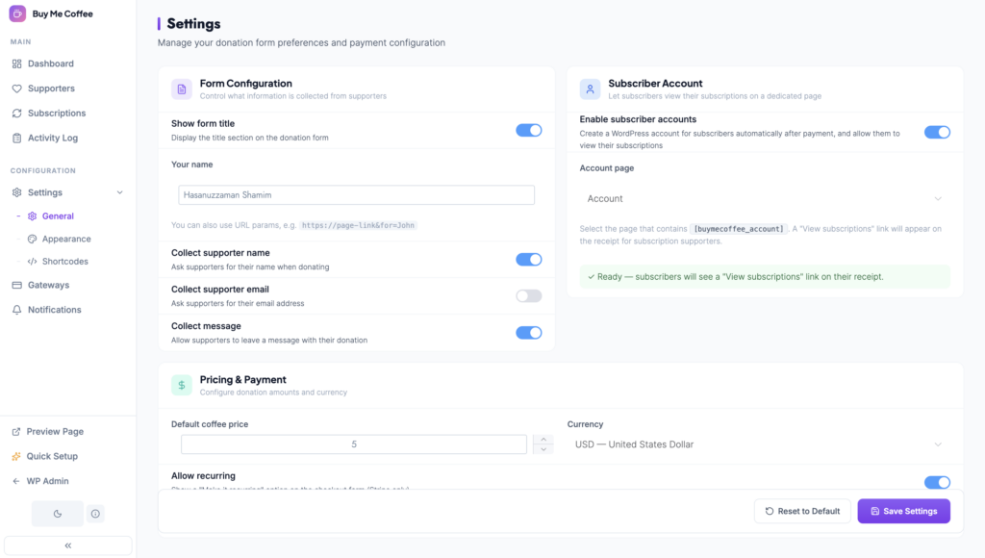Turn off Collect message toggle
This screenshot has width=985, height=558.
click(528, 332)
